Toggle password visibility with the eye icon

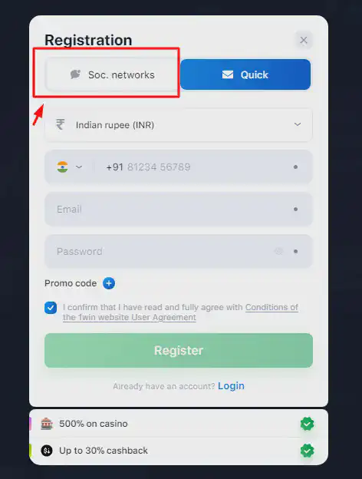278,252
